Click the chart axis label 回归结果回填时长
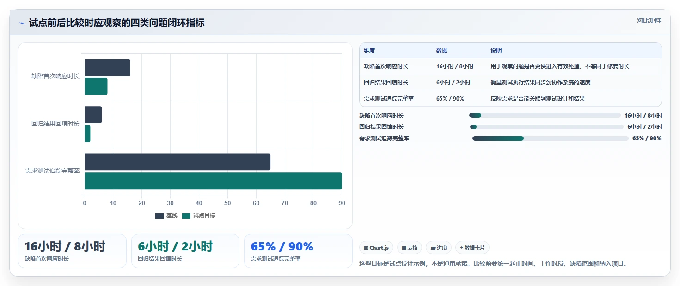The image size is (680, 286). pyautogui.click(x=55, y=124)
